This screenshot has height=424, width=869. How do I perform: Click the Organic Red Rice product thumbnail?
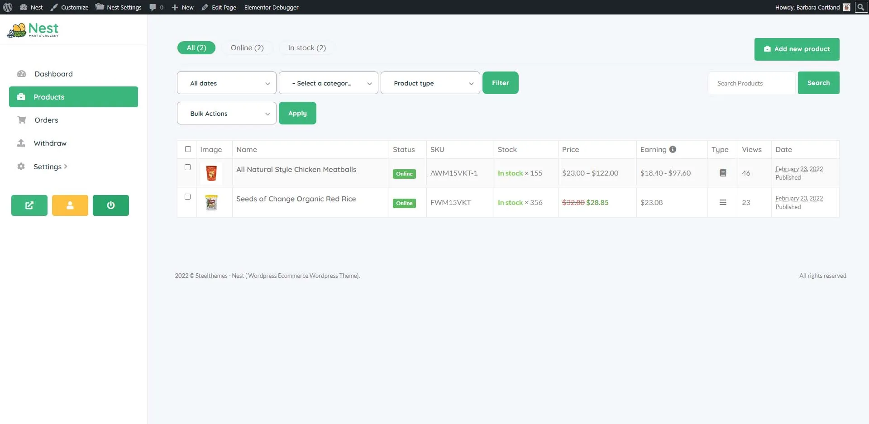pyautogui.click(x=211, y=203)
